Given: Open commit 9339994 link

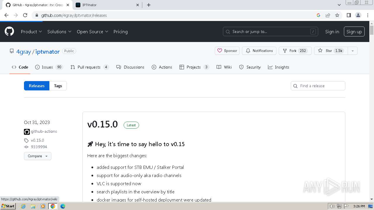Looking at the screenshot, I should 39,147.
